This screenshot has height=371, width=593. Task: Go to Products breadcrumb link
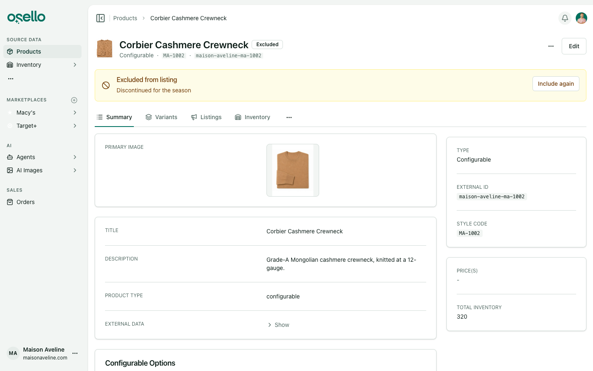point(125,18)
